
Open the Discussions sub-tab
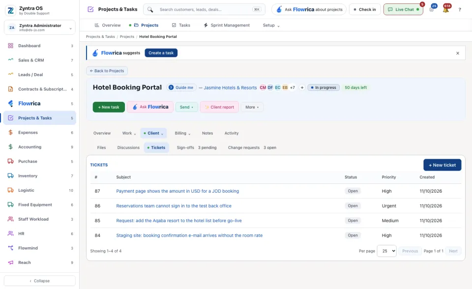coord(128,147)
